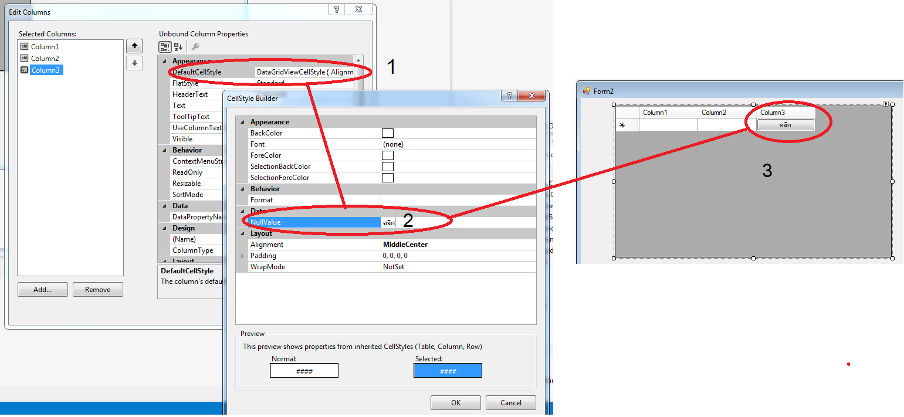904x417 pixels.
Task: Collapse Behavior category in CellStyle Builder
Action: (x=242, y=189)
